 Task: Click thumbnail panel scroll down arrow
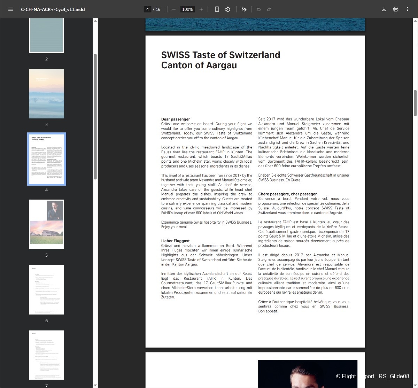tap(95, 385)
